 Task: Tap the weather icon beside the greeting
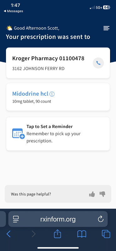pos(9,28)
